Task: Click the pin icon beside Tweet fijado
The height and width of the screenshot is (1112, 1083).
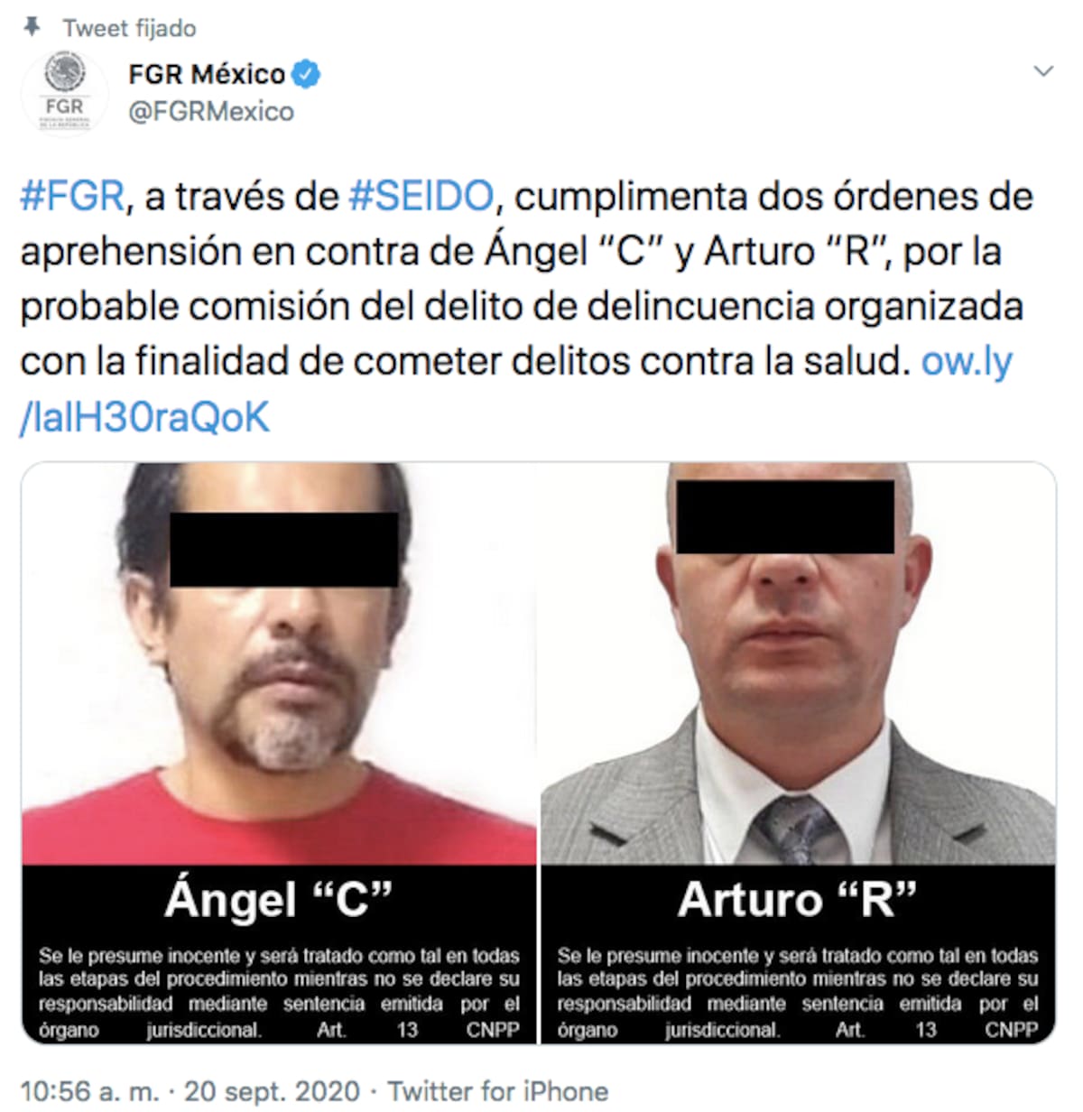Action: (x=32, y=28)
